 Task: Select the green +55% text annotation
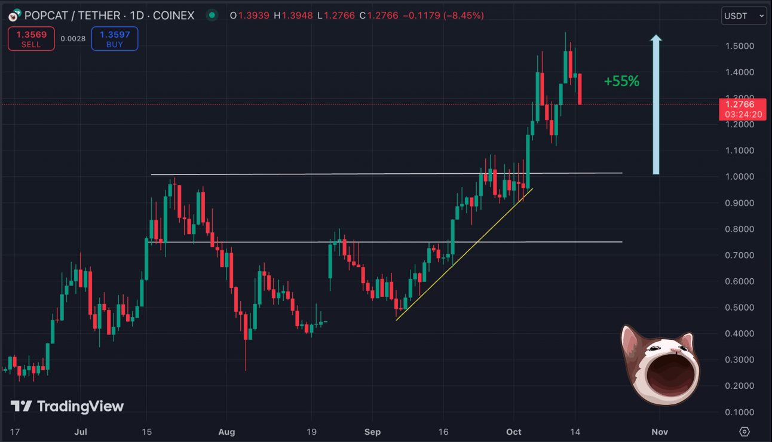click(621, 81)
